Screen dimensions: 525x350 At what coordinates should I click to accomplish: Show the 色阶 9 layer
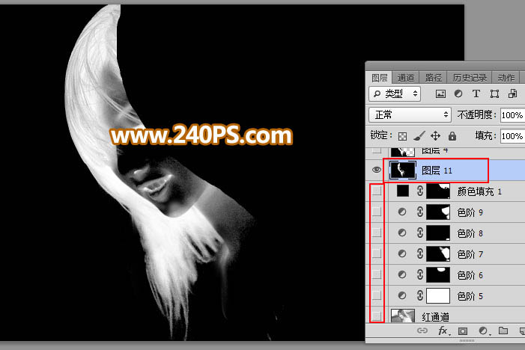377,212
